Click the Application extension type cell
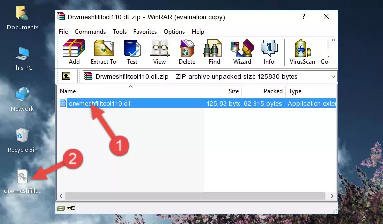Image resolution: width=383 pixels, height=224 pixels. tap(312, 104)
